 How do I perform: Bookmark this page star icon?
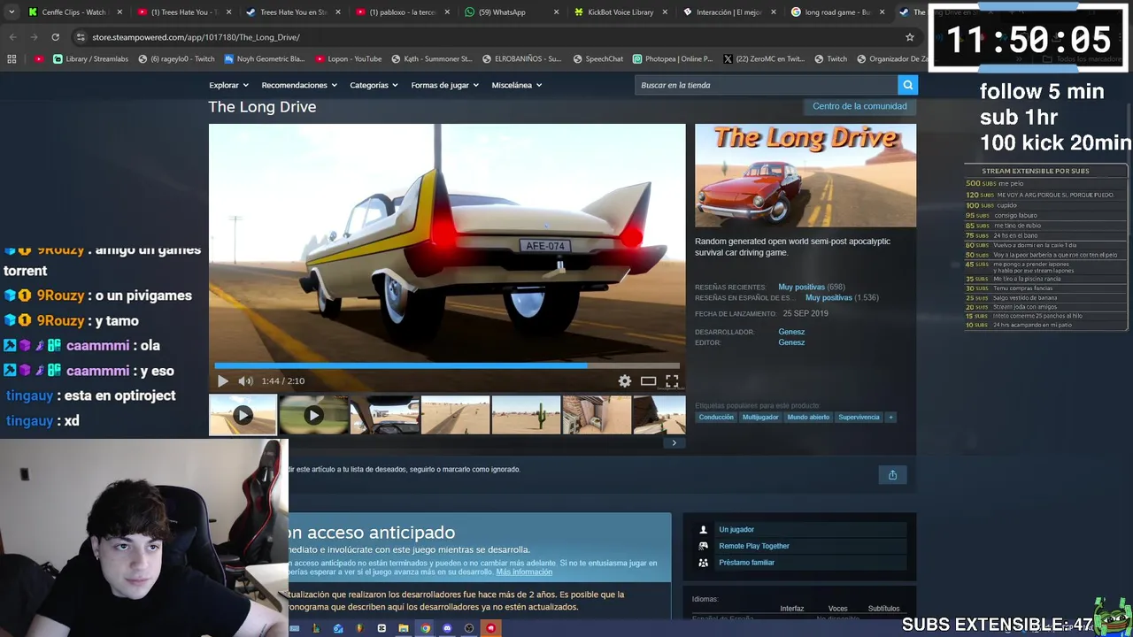pyautogui.click(x=909, y=37)
